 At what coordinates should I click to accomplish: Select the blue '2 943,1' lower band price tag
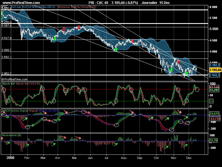click(x=215, y=75)
